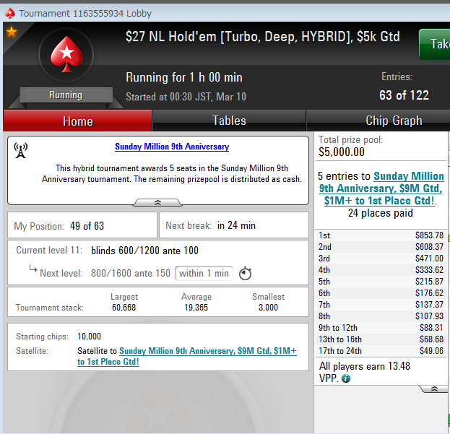This screenshot has width=450, height=434.
Task: Click the broadcast tower icon
Action: click(21, 151)
